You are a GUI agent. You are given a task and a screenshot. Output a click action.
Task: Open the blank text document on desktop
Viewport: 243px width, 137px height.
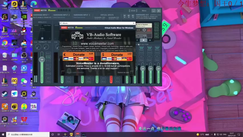click(x=5, y=69)
